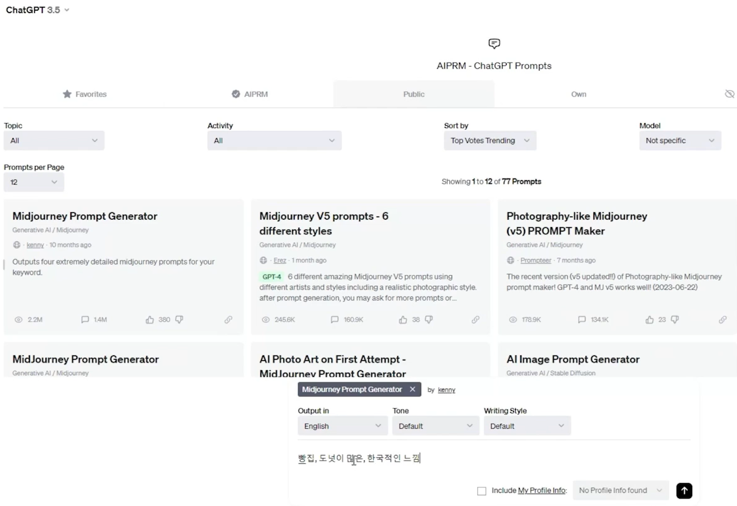Screen dimensions: 737x506
Task: Toggle the hidden prompts crossed-eye icon
Action: coord(730,94)
